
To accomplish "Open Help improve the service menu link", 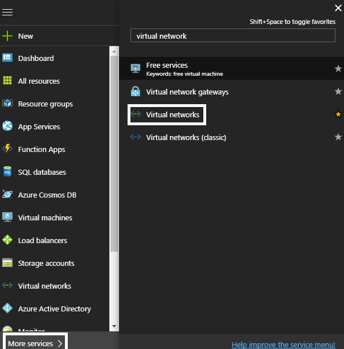I will pos(283,344).
